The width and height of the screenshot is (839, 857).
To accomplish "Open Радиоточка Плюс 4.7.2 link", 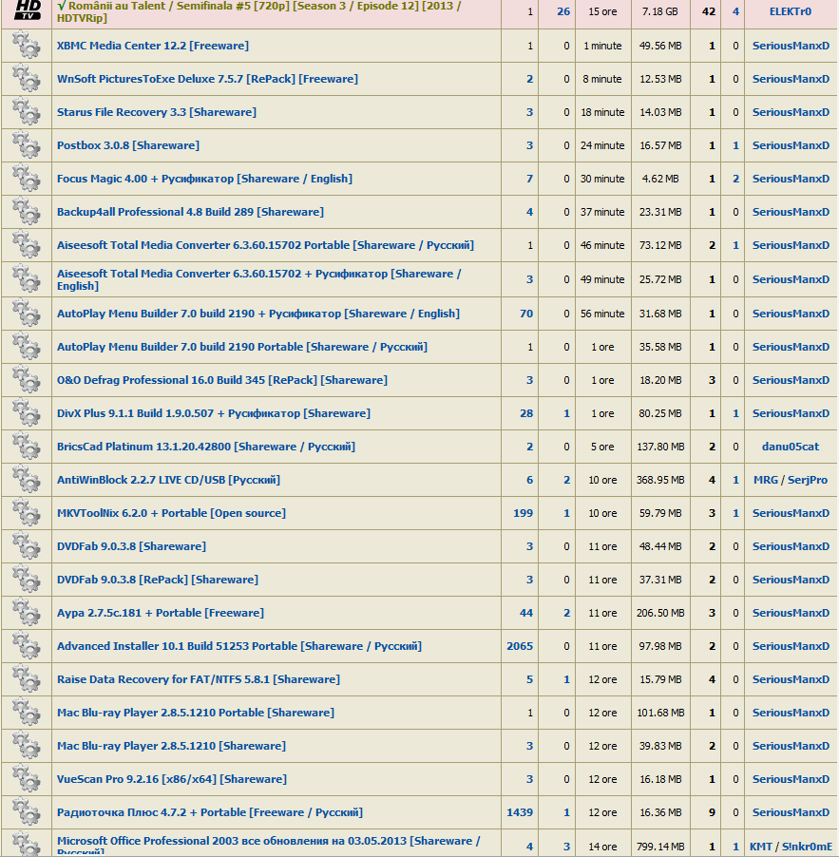I will tap(209, 812).
